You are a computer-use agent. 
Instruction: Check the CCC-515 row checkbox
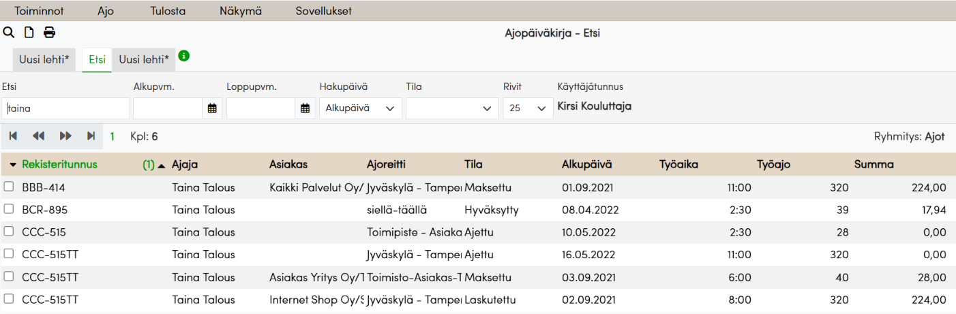tap(9, 232)
